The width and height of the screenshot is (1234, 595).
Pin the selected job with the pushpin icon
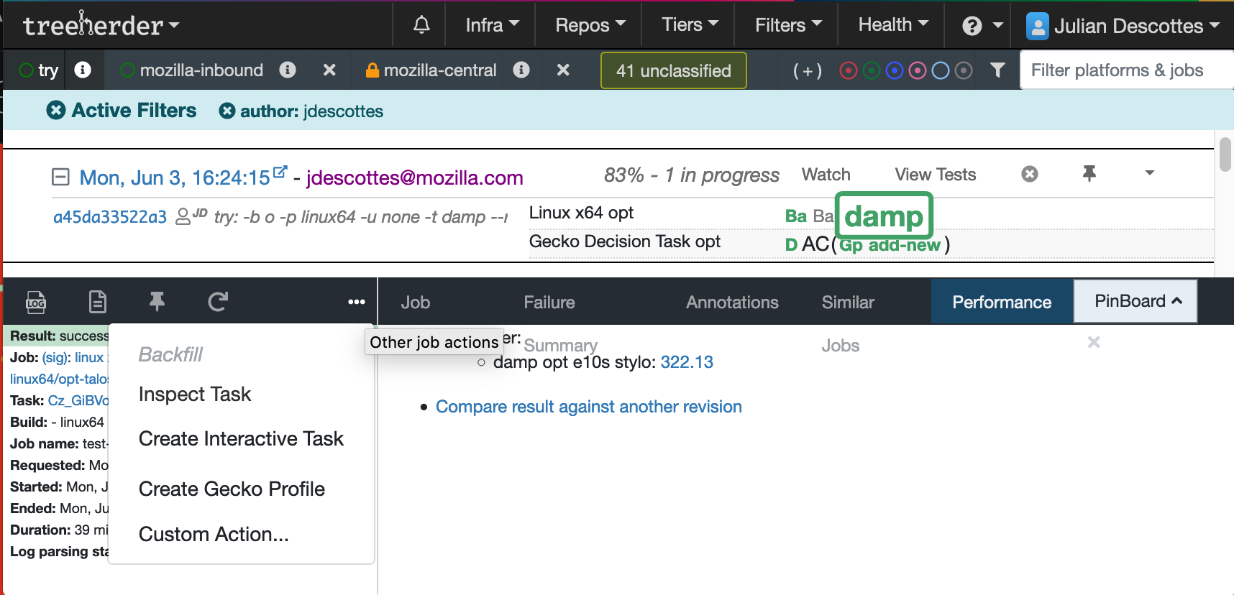click(x=157, y=302)
